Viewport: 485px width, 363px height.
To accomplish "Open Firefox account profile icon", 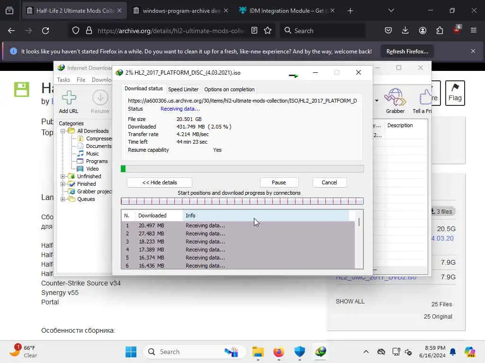I will (x=422, y=31).
